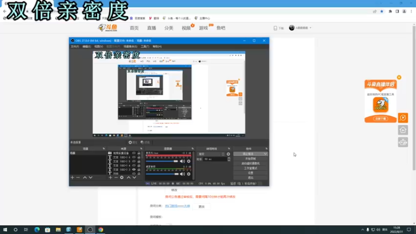Click the home icon on the Douyu right sidebar
416x234 pixels.
[403, 130]
